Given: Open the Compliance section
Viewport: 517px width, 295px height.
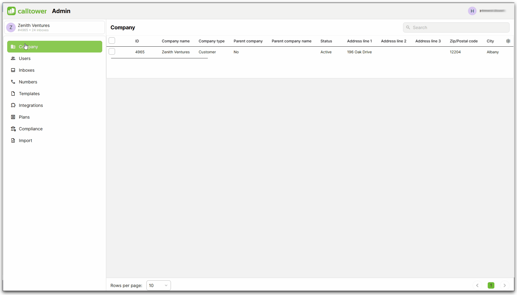Looking at the screenshot, I should [31, 129].
